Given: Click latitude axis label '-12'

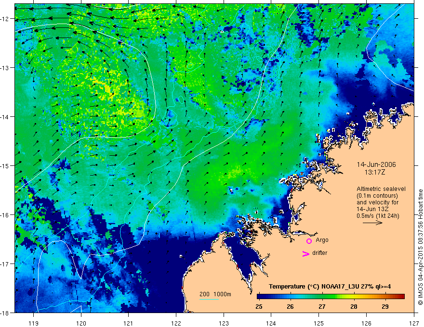Looking at the screenshot, I should [x=5, y=19].
